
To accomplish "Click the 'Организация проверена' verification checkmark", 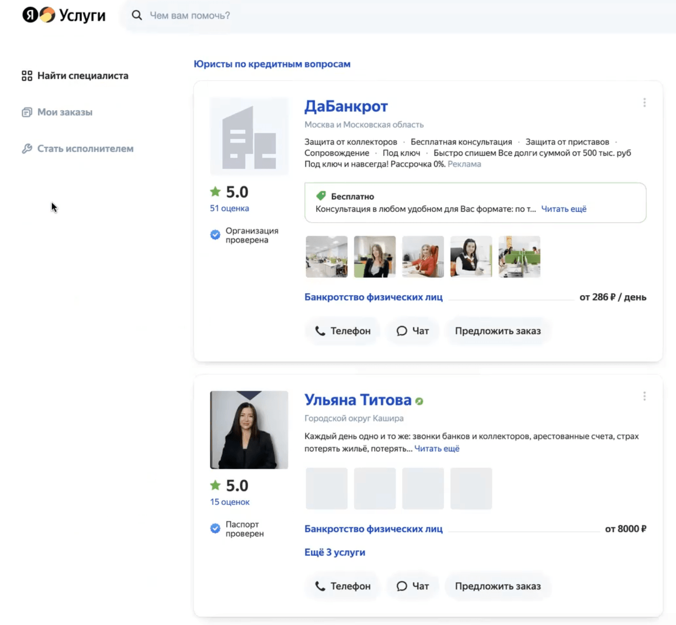I will point(215,235).
